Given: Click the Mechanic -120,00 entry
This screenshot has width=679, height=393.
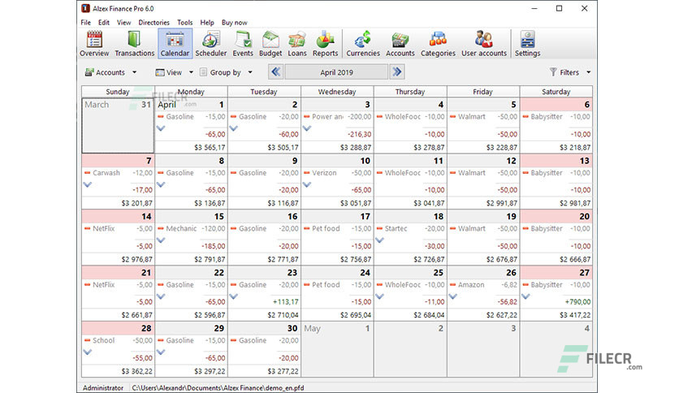Looking at the screenshot, I should tap(192, 228).
